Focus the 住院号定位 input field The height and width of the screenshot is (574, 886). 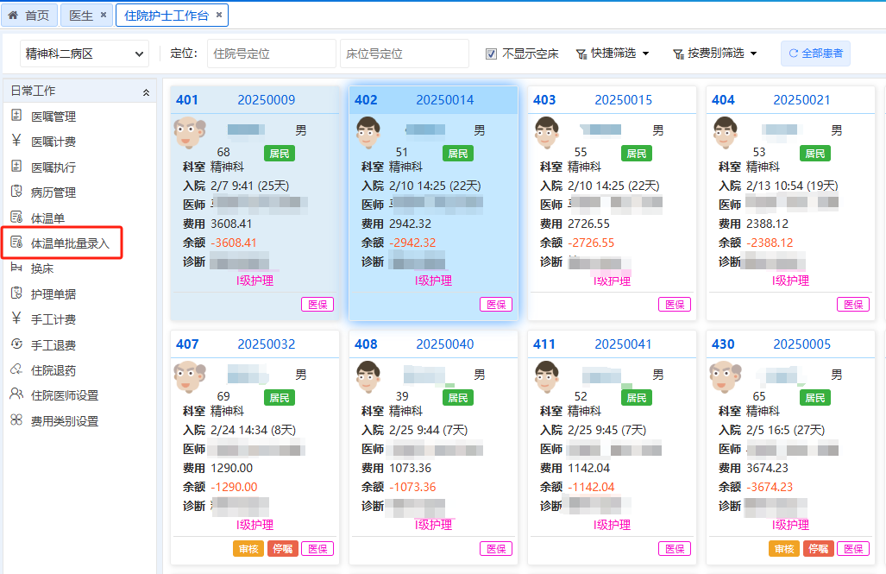pos(271,54)
